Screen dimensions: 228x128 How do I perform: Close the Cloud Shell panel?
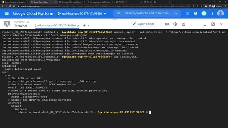pos(221,24)
